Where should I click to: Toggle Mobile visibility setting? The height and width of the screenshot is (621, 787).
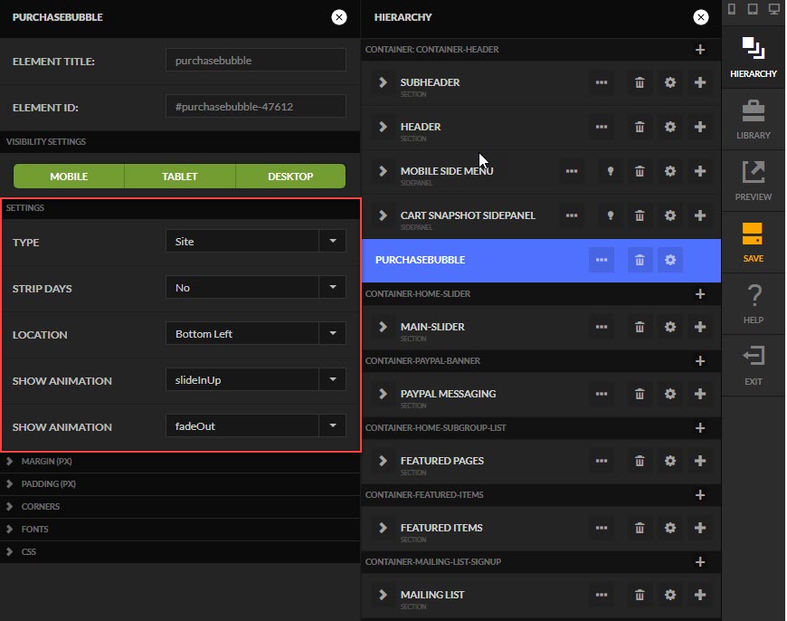[x=69, y=177]
